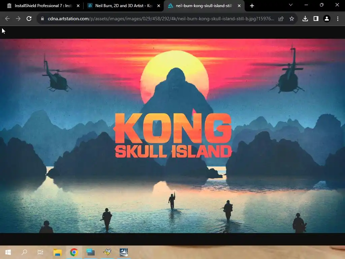
Task: Close the neil-burn-kong-skull-island tab
Action: 239,6
